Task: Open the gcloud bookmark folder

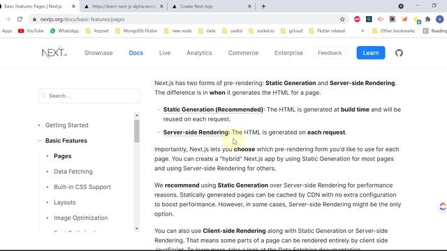Action: pyautogui.click(x=292, y=31)
